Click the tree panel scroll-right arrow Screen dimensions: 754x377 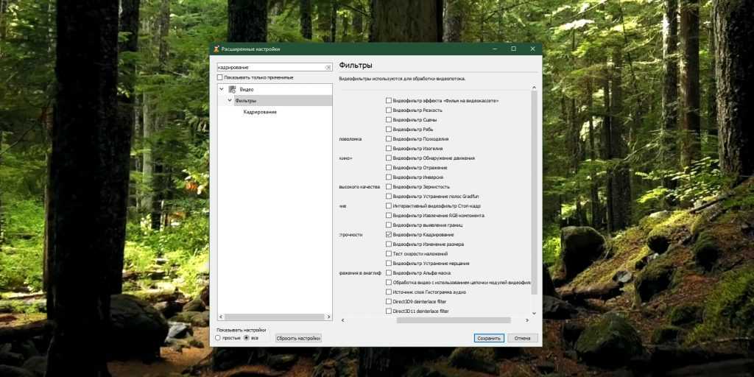point(328,317)
